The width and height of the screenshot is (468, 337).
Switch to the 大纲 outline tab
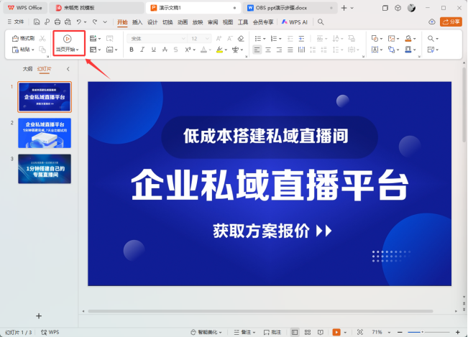click(x=27, y=69)
